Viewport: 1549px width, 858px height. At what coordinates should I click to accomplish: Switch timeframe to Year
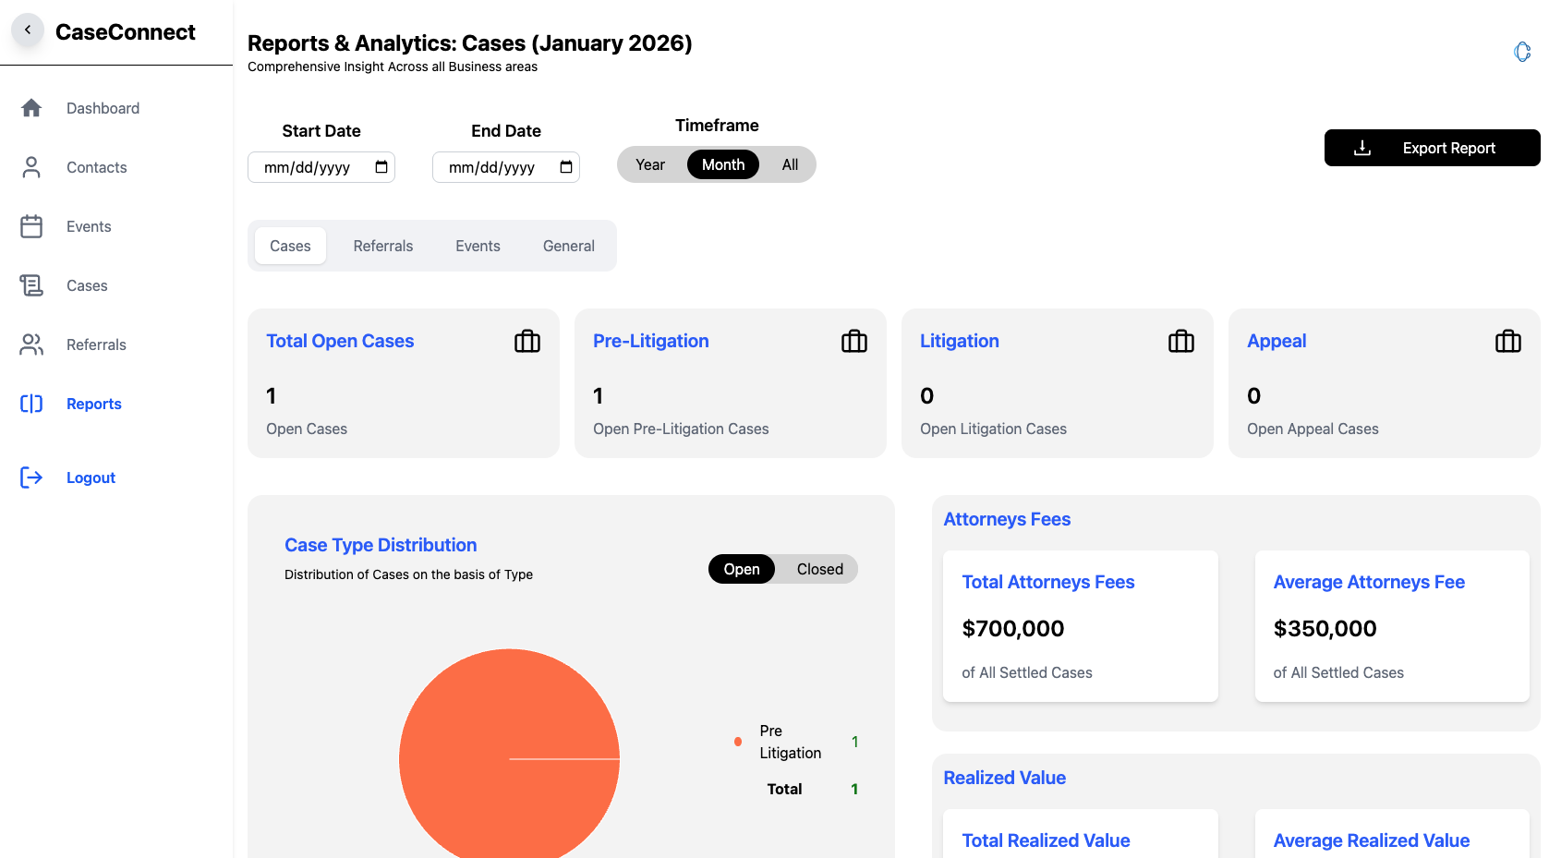point(650,164)
